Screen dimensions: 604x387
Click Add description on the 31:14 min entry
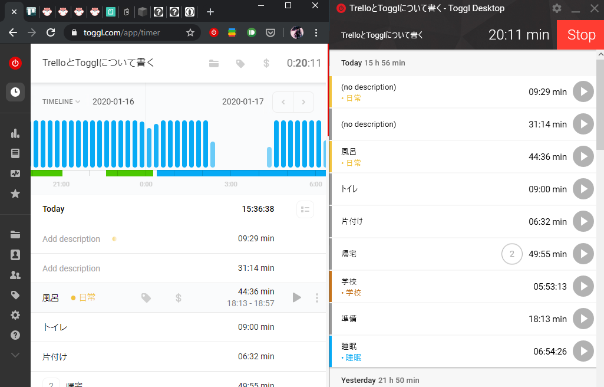tap(71, 268)
